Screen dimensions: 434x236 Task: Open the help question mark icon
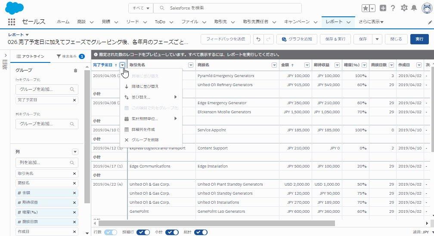[393, 8]
